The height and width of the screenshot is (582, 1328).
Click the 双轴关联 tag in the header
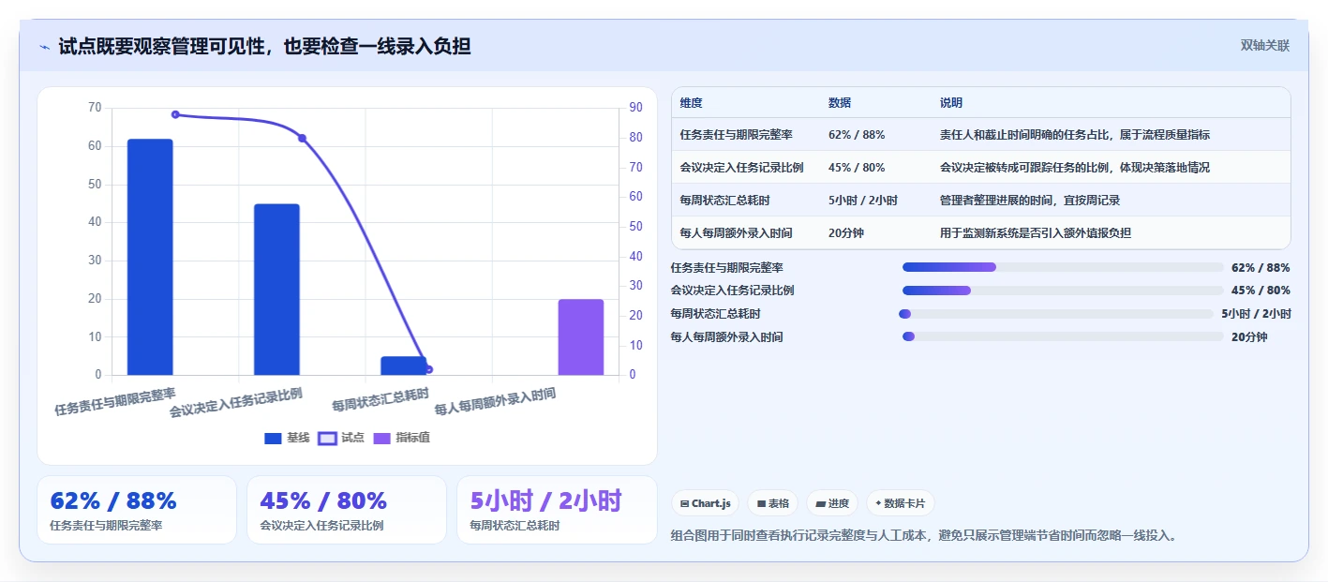click(x=1265, y=45)
